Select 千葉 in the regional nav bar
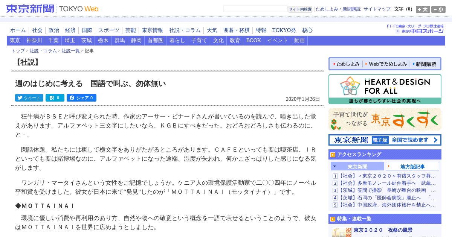452x237 pixels. 53,41
